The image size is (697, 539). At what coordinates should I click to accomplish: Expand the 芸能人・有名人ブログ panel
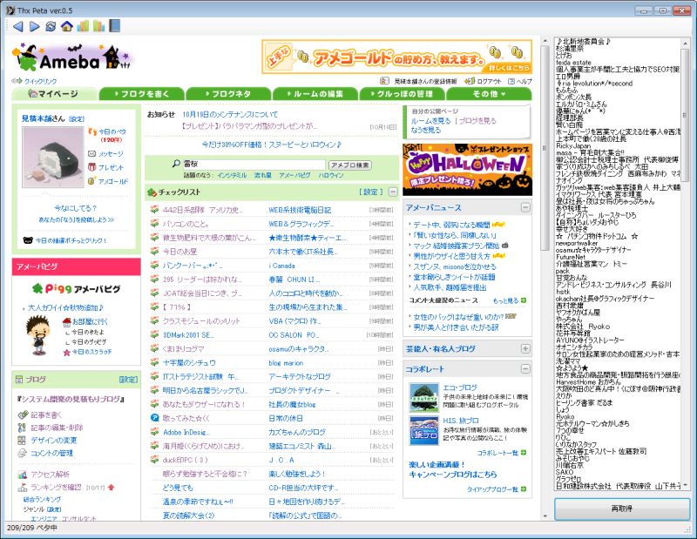[x=525, y=348]
